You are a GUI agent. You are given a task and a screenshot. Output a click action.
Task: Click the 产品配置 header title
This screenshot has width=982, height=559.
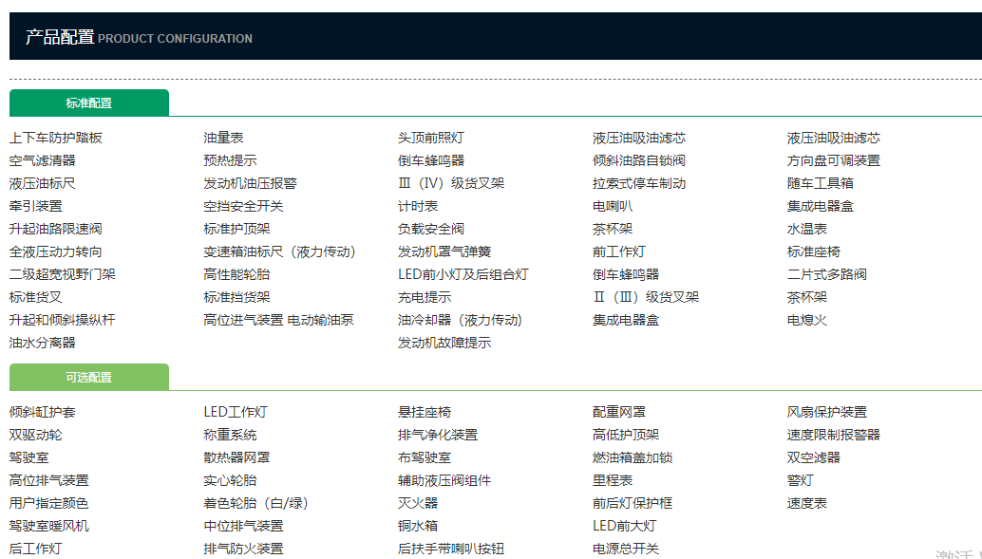[x=60, y=38]
